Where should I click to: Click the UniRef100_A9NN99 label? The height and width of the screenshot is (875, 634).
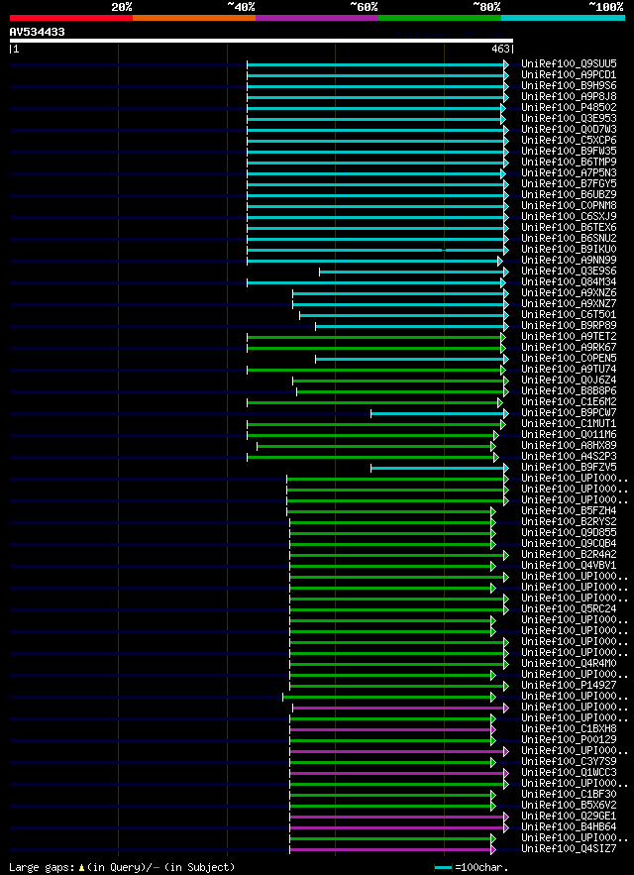coord(569,260)
